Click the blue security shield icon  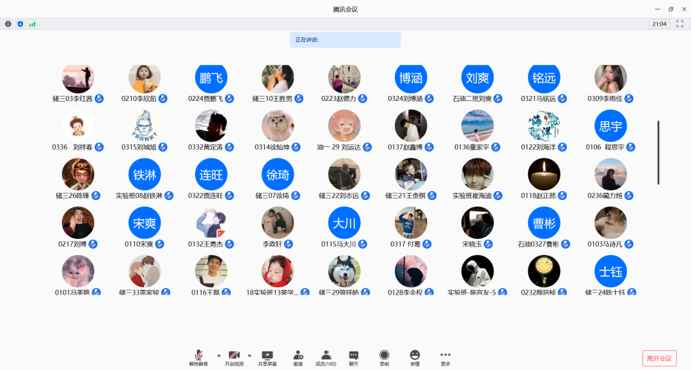20,24
